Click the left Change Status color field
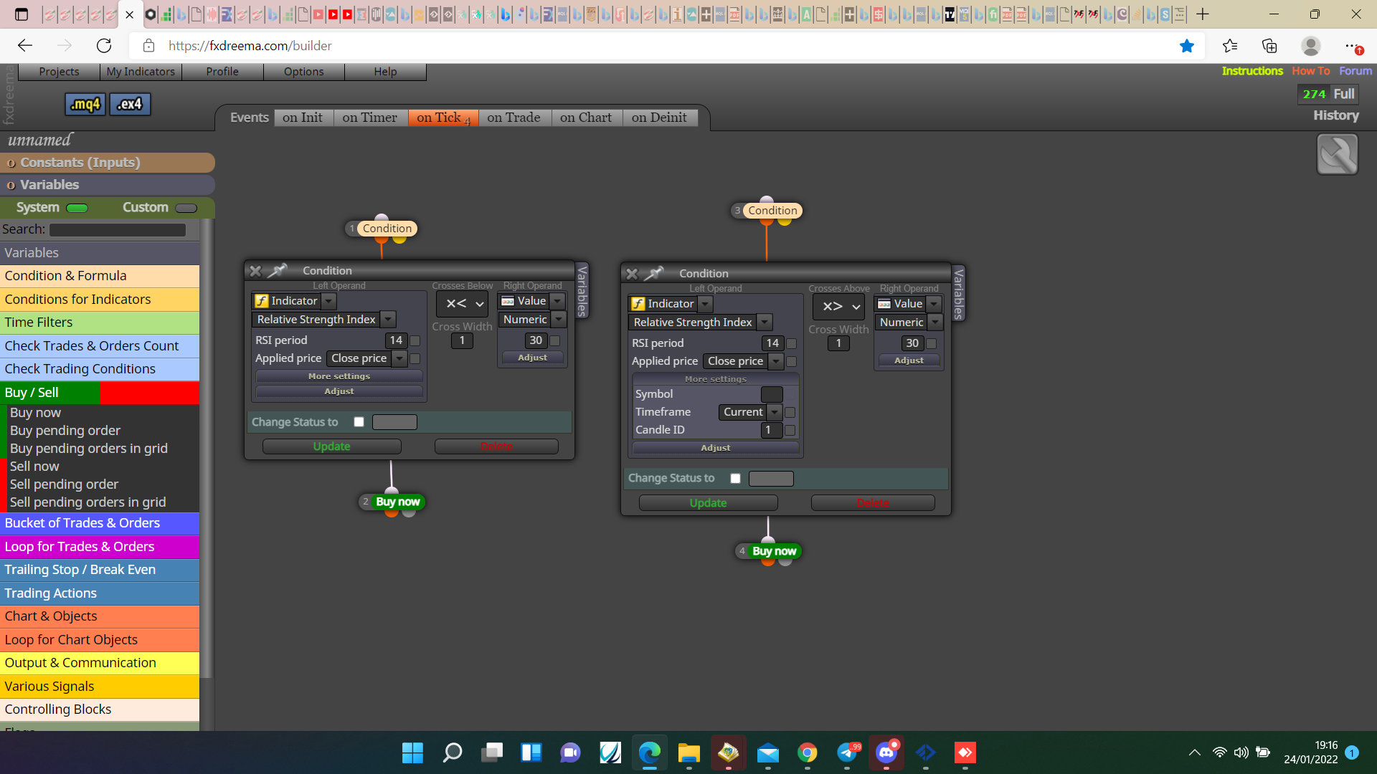 click(x=394, y=422)
